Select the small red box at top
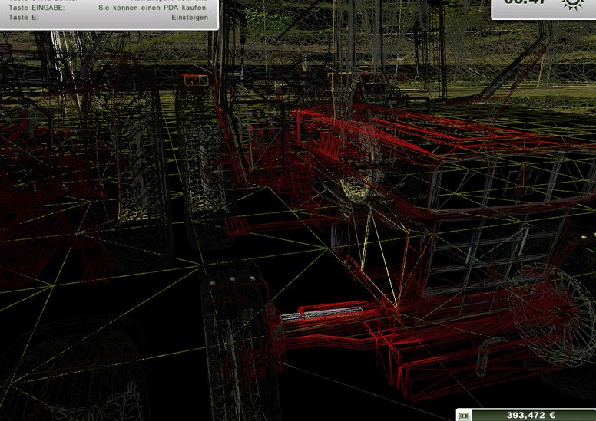 coord(192,79)
